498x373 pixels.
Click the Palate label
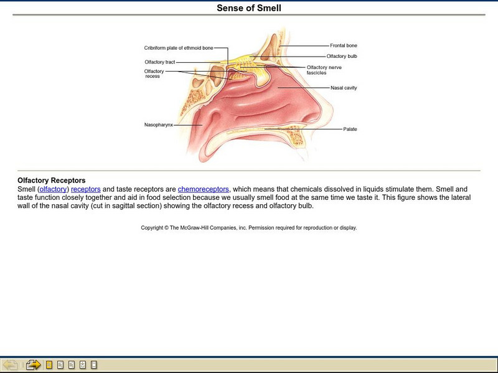[x=349, y=130]
